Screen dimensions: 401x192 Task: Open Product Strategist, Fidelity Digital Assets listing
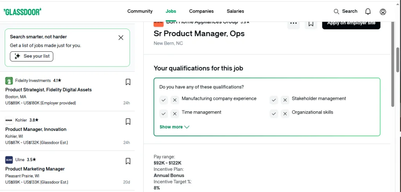[x=48, y=90]
